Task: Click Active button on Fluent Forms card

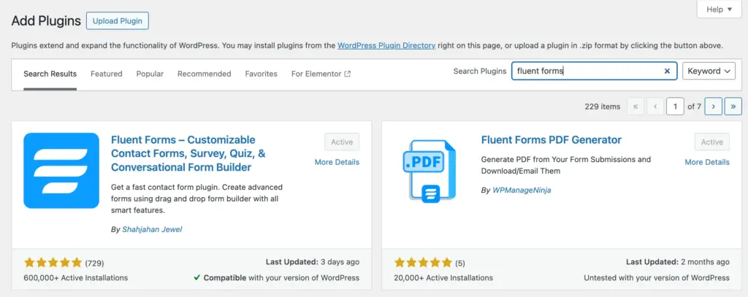Action: coord(342,142)
